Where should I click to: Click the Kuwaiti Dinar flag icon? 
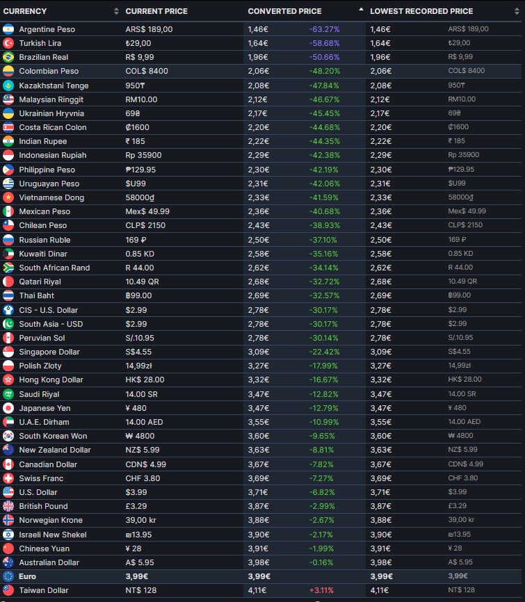(x=8, y=254)
